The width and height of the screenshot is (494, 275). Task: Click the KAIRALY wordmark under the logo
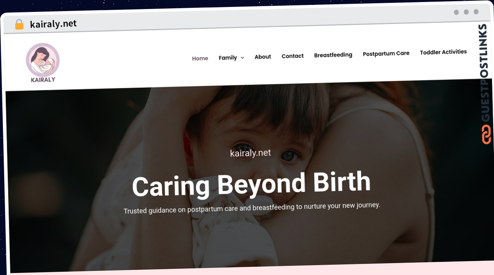[43, 80]
